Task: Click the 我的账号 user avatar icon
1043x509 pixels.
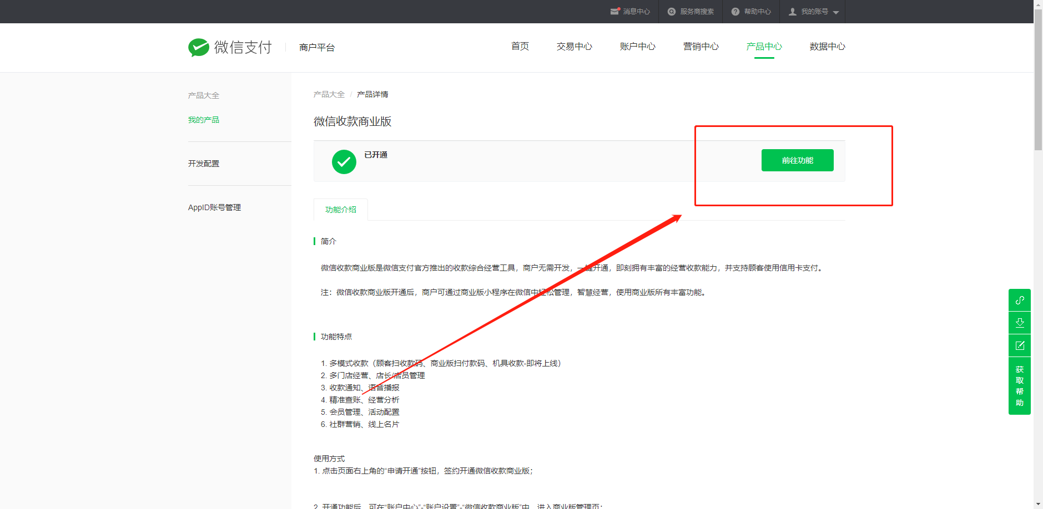Action: [x=793, y=12]
